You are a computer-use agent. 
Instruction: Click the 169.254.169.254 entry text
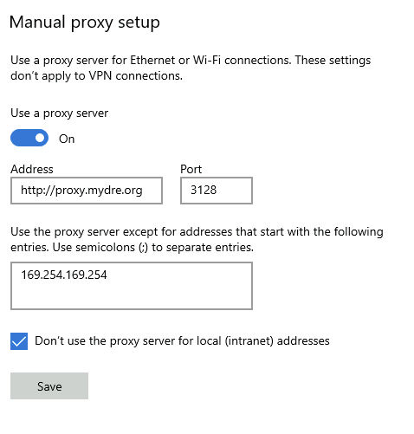click(64, 275)
